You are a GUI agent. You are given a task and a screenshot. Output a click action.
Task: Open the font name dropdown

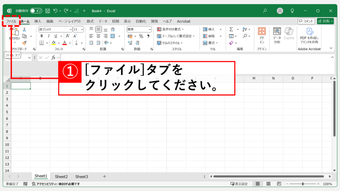pyautogui.click(x=55, y=29)
